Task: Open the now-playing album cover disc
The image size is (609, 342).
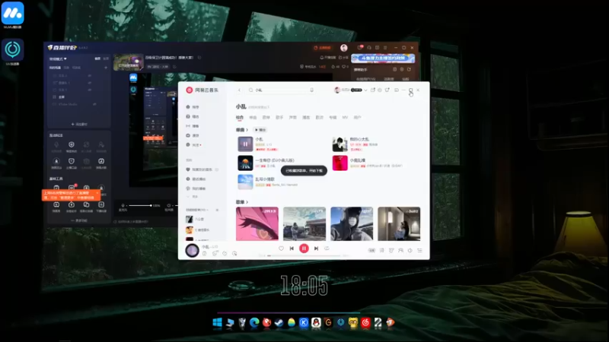Action: [192, 251]
